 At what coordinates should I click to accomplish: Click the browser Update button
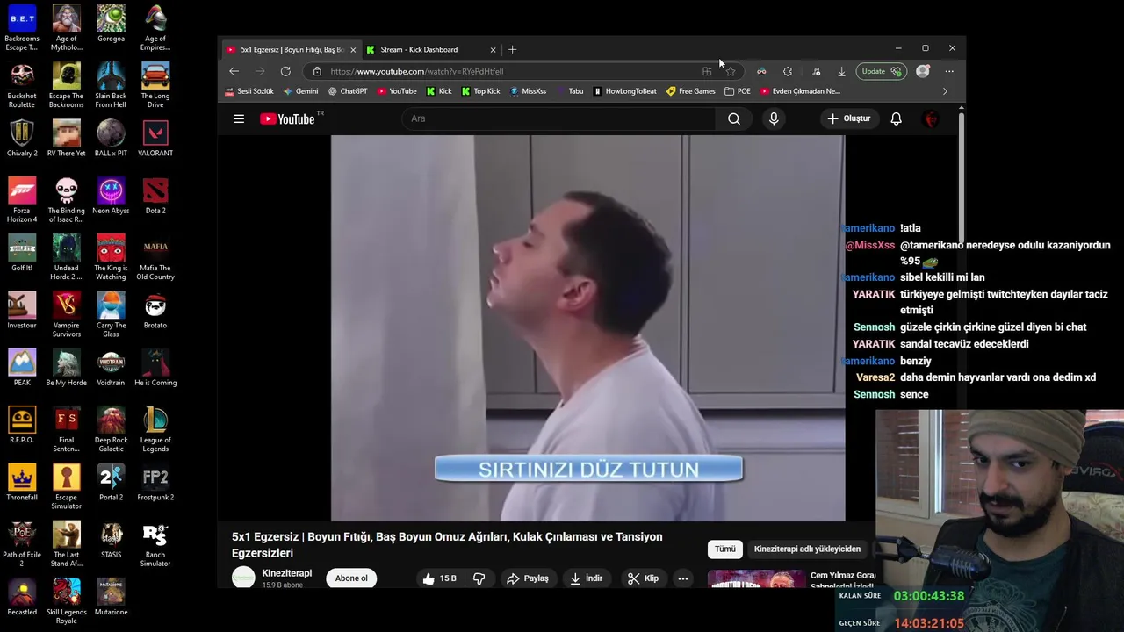point(882,71)
